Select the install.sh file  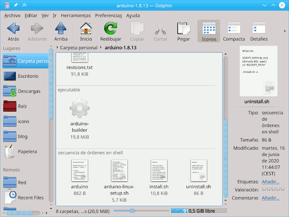tap(158, 178)
